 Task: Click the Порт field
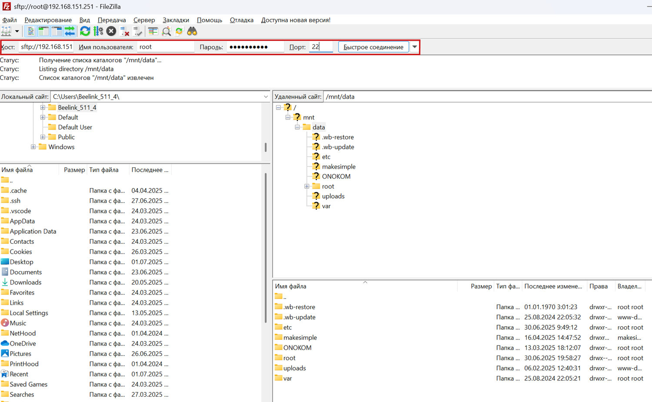tap(321, 47)
